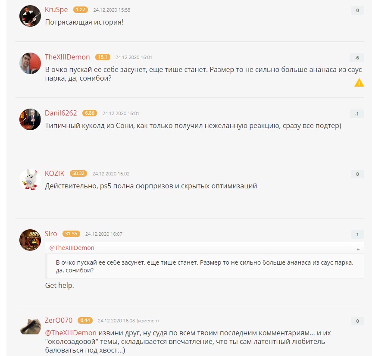Follow @TheXIIIDemon mention in Siro's quote header
Viewport: 372px width, 356px height.
click(x=72, y=248)
